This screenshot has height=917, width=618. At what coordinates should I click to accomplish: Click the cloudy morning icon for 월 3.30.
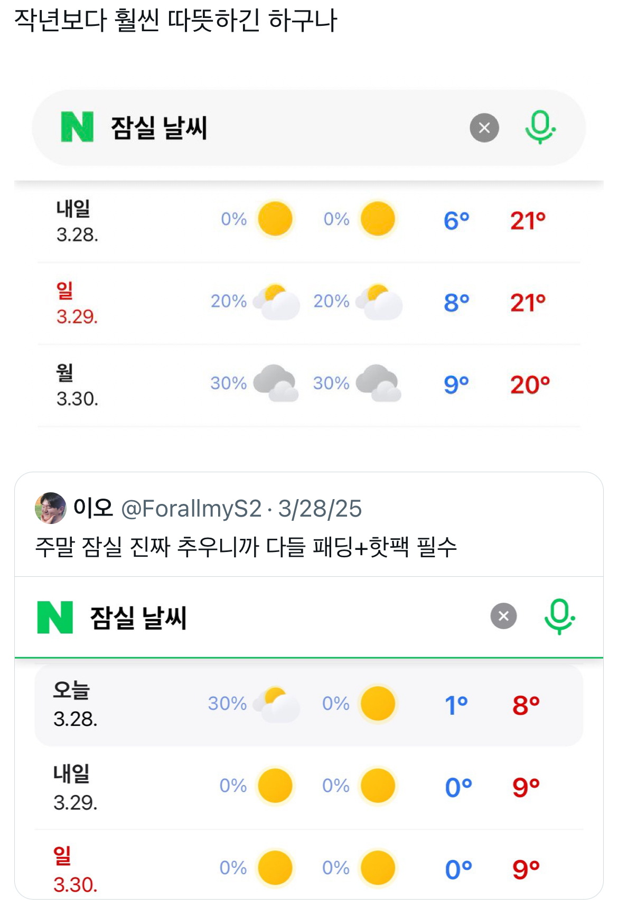click(276, 383)
